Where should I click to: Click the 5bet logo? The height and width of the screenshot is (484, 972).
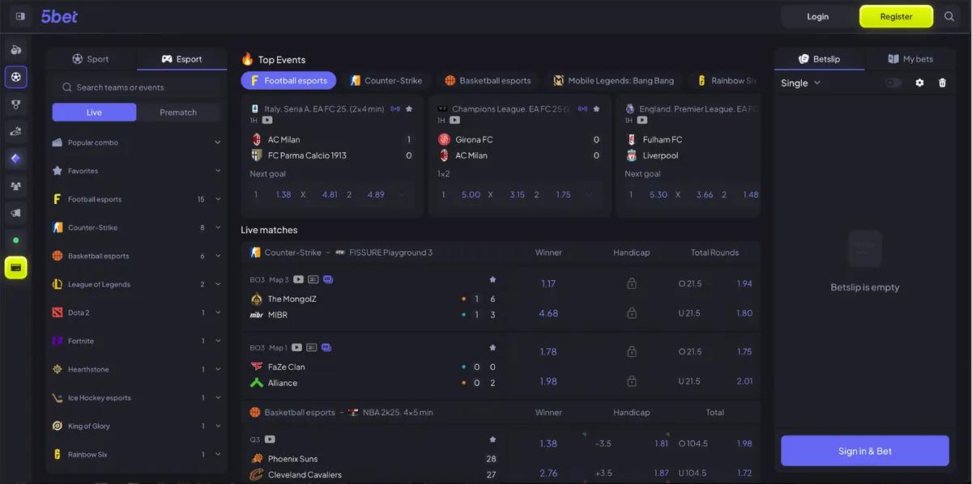tap(60, 16)
